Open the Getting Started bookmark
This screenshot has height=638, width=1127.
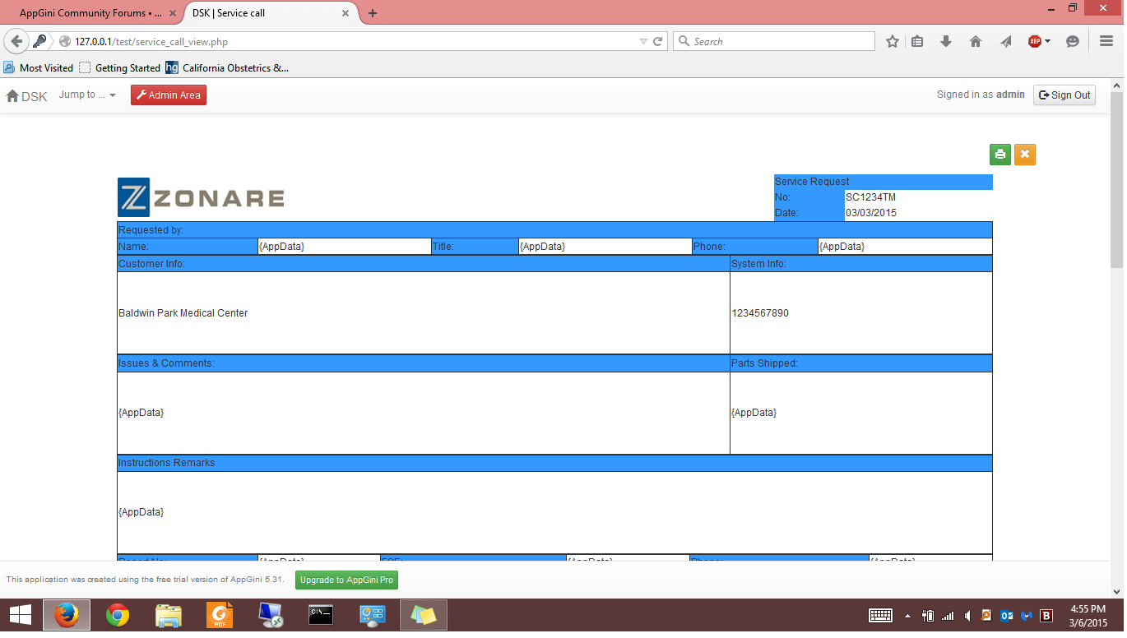tap(120, 68)
